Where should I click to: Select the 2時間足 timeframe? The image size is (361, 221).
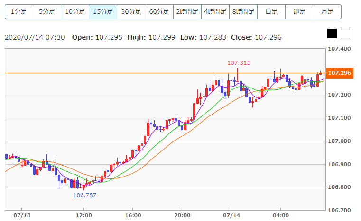pyautogui.click(x=187, y=12)
